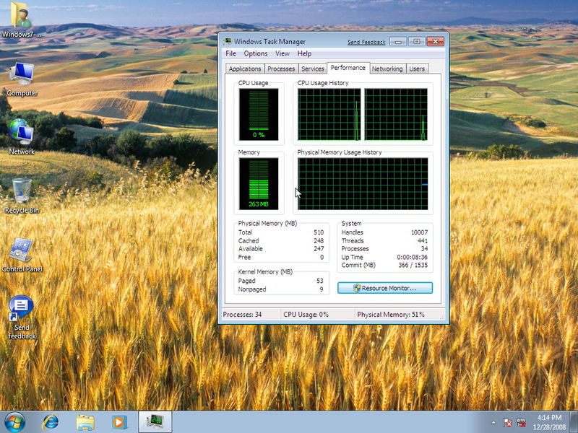Click the Resource Monitor button
This screenshot has width=578, height=433.
pos(385,288)
